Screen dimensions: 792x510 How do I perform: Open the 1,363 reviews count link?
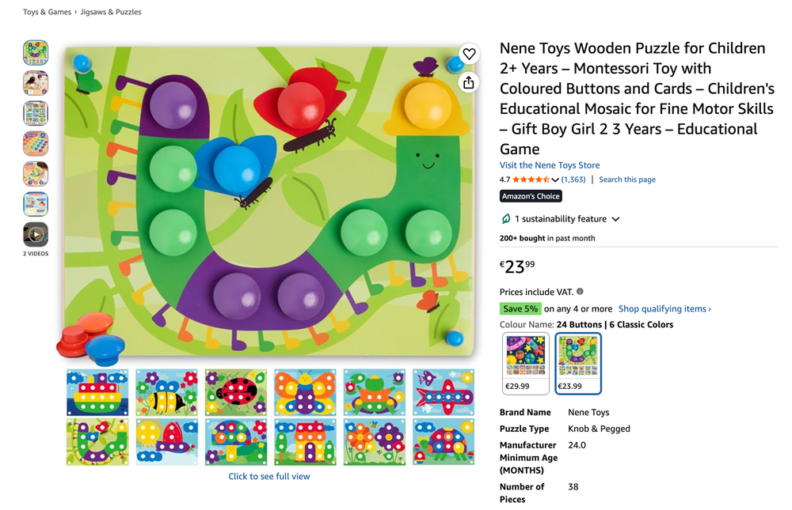coord(573,179)
